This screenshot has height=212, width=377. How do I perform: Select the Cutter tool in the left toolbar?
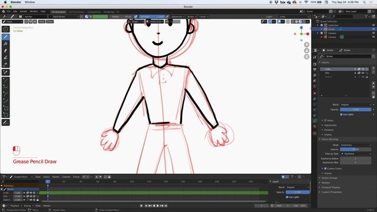[5, 64]
